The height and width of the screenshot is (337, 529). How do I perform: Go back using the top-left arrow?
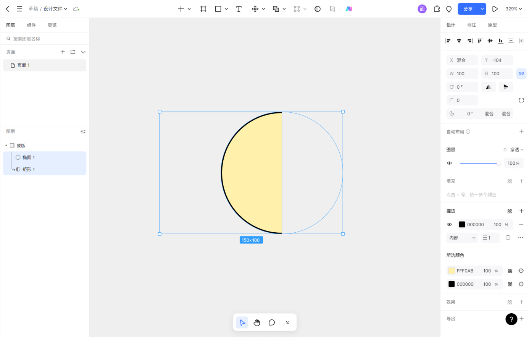point(8,9)
